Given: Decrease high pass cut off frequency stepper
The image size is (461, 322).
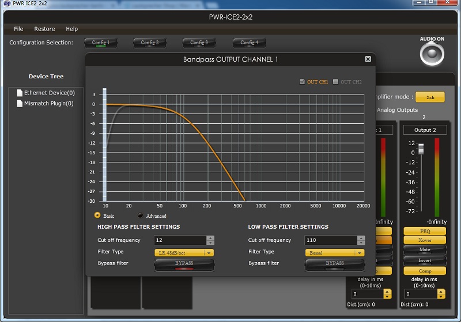Looking at the screenshot, I should [x=210, y=243].
